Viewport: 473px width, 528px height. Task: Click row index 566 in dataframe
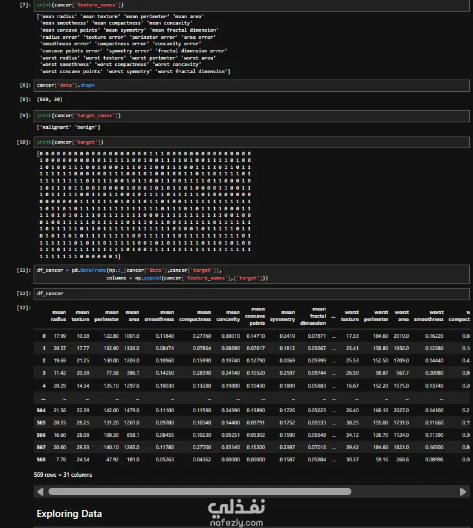tap(41, 435)
